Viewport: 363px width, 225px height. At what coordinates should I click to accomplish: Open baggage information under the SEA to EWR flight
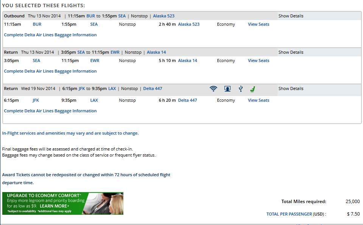(50, 71)
